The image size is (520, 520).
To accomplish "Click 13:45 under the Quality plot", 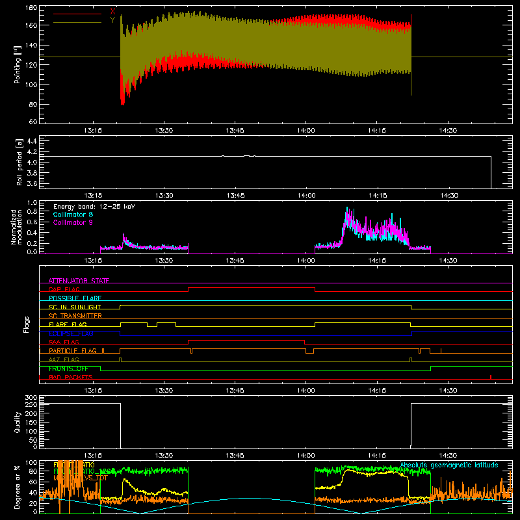I will coord(235,456).
